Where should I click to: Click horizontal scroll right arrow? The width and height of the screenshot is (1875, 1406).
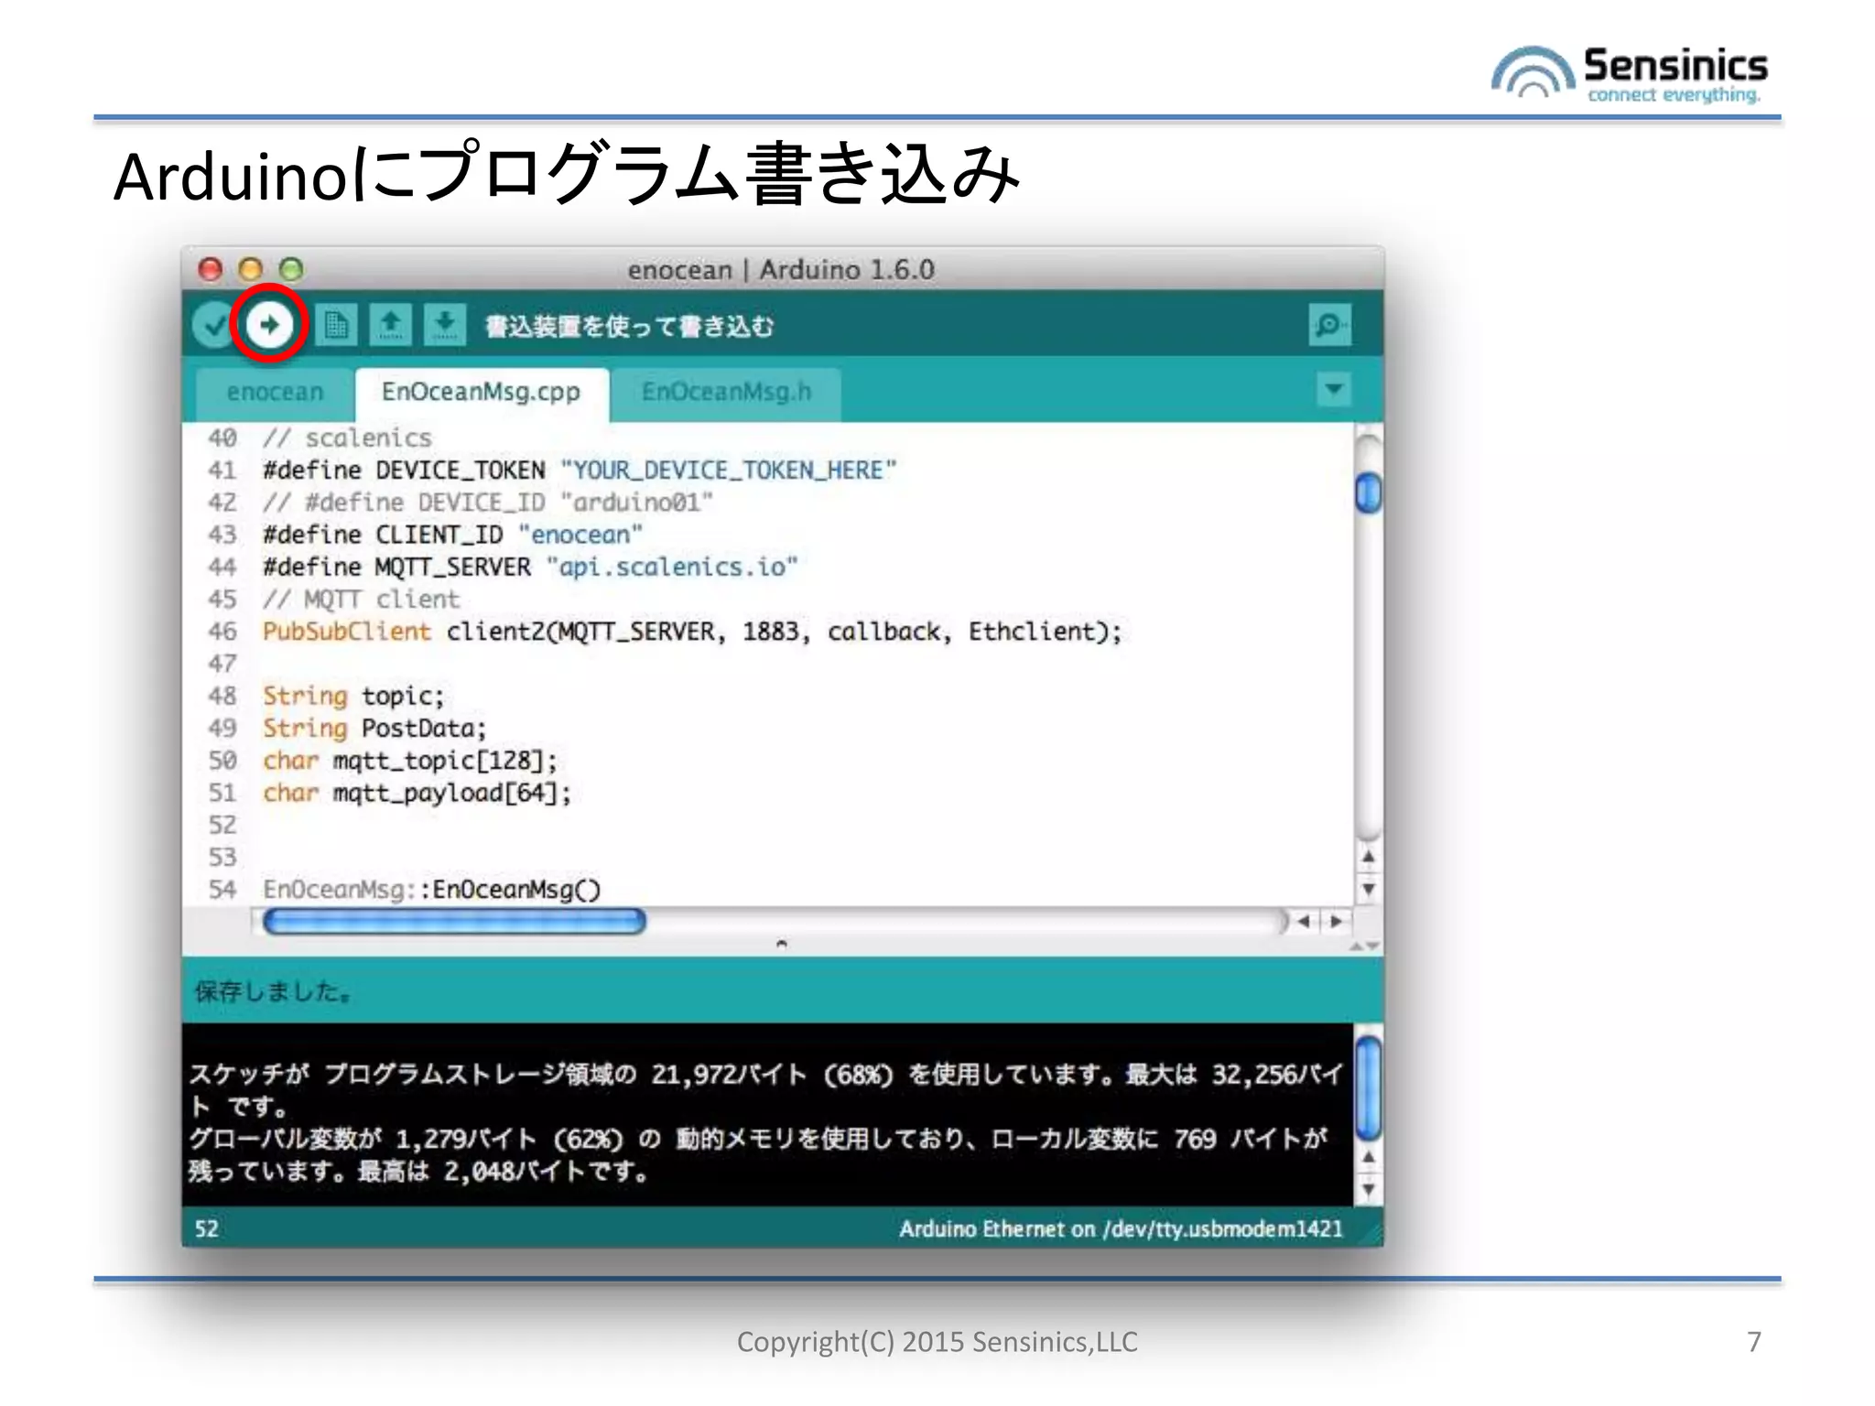point(1336,922)
